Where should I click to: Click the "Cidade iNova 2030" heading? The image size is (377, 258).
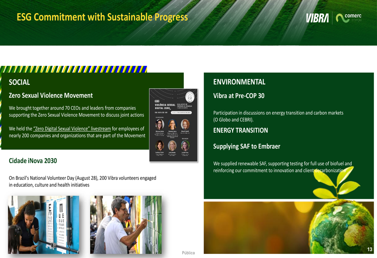tap(33, 161)
